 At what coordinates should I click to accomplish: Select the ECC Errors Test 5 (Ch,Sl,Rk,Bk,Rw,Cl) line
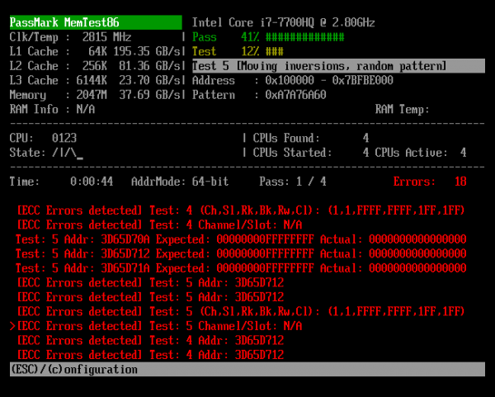(241, 312)
